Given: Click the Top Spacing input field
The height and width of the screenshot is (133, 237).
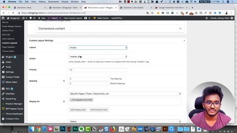Looking at the screenshot, I should [89, 79].
